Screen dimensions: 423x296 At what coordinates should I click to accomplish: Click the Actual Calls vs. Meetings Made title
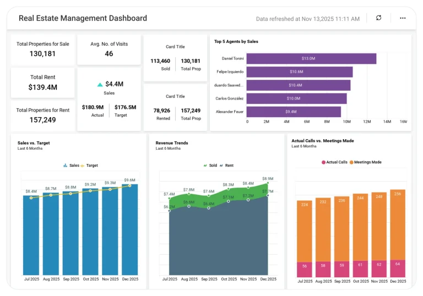click(x=323, y=141)
